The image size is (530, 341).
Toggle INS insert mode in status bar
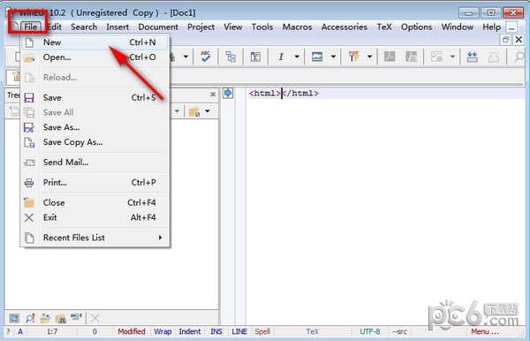coord(216,331)
